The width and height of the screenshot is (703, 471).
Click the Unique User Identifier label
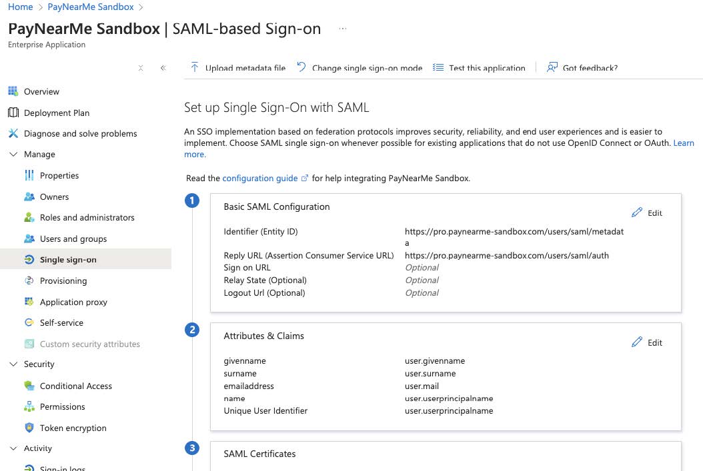point(265,410)
